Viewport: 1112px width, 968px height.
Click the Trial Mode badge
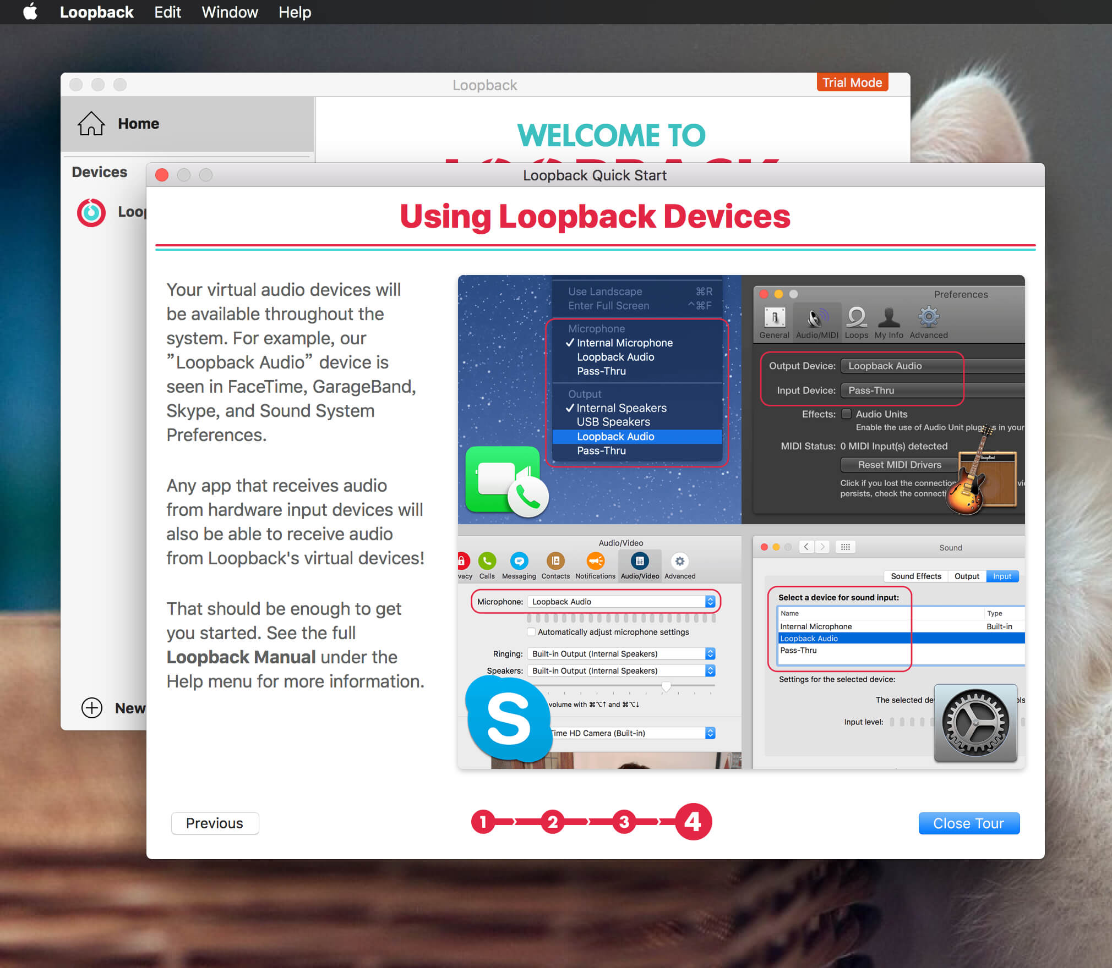click(852, 82)
